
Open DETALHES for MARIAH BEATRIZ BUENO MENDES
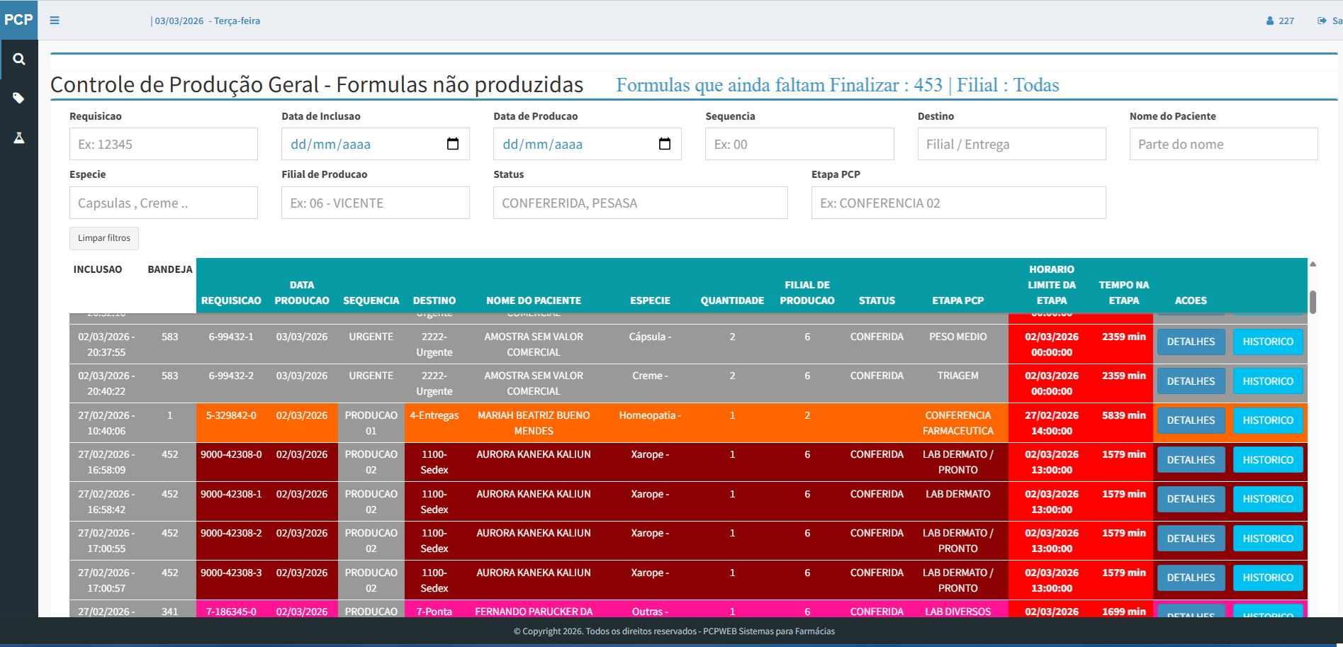tap(1191, 420)
